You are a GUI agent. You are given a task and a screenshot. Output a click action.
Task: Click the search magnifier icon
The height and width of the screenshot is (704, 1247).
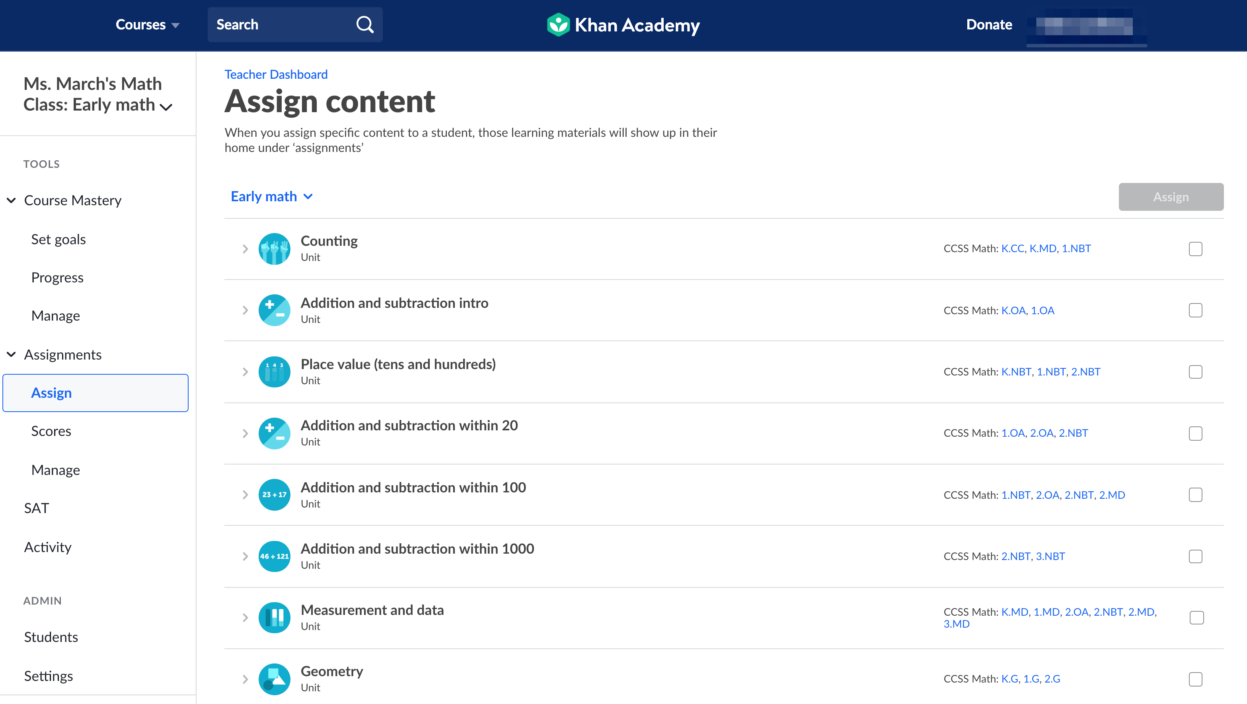(365, 25)
